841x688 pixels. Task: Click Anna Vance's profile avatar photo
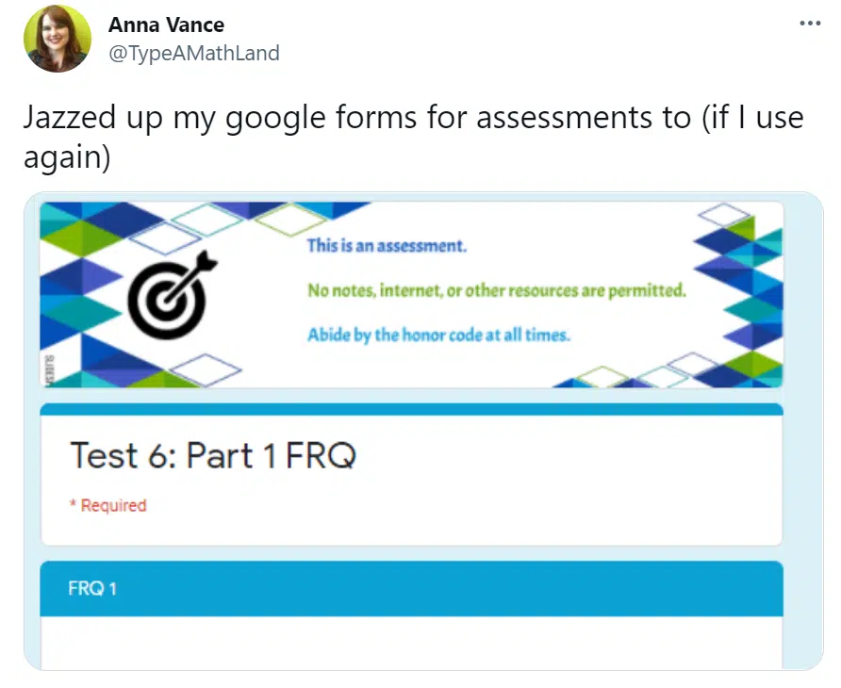point(58,39)
